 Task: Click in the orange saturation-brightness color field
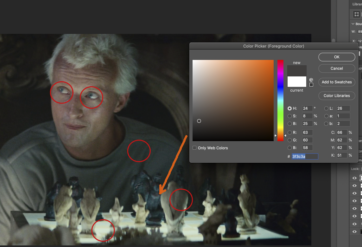[233, 101]
